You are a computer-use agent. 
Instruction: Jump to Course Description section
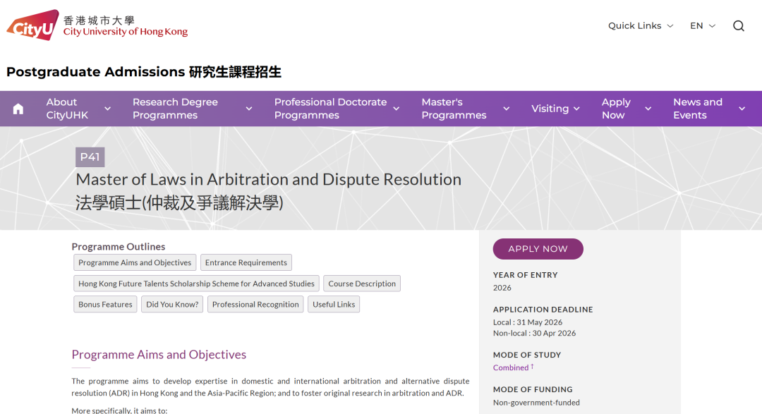(x=362, y=284)
